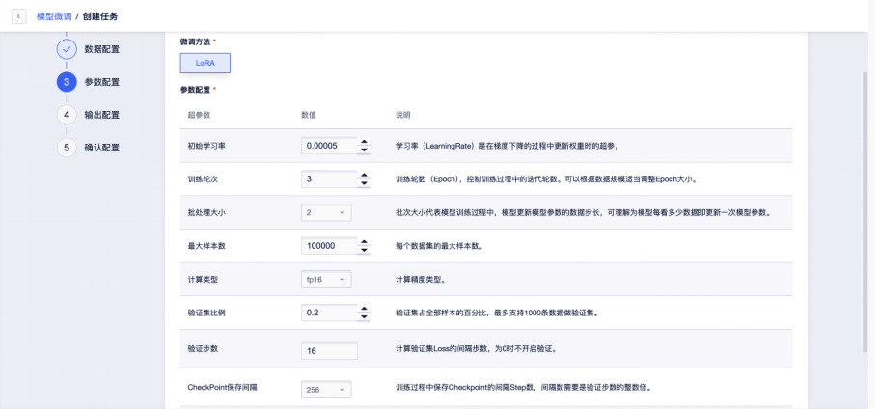This screenshot has width=876, height=409.
Task: Click step 4 circle icon for 输出配置
Action: [x=66, y=115]
